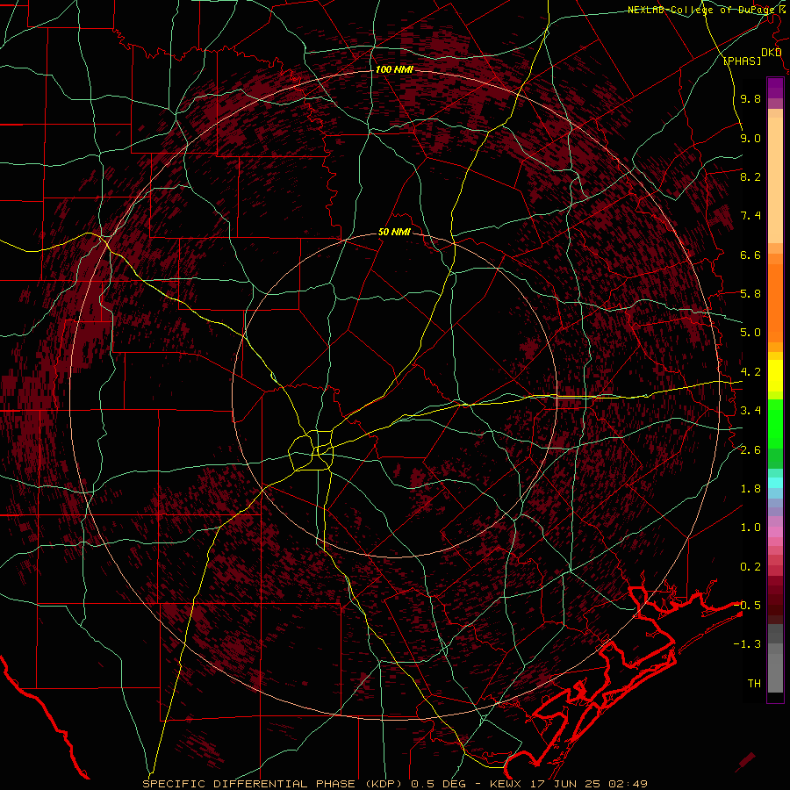Click the 9.8 value on the scale
The image size is (790, 790).
[x=750, y=98]
